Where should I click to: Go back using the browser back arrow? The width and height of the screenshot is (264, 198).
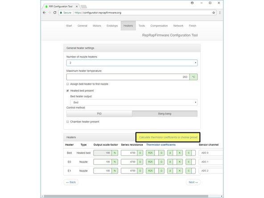click(44, 12)
